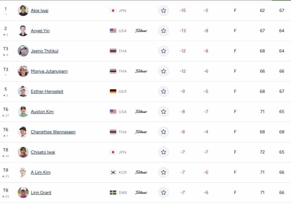291x203 pixels.
Task: Favorite Akie Iwai with the star icon
Action: (x=164, y=11)
